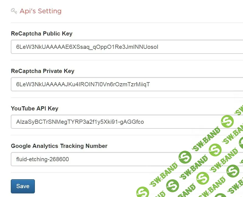Place cursor in the AIzaSyBCTrSNMeg key text
243x197 pixels.
(80, 122)
